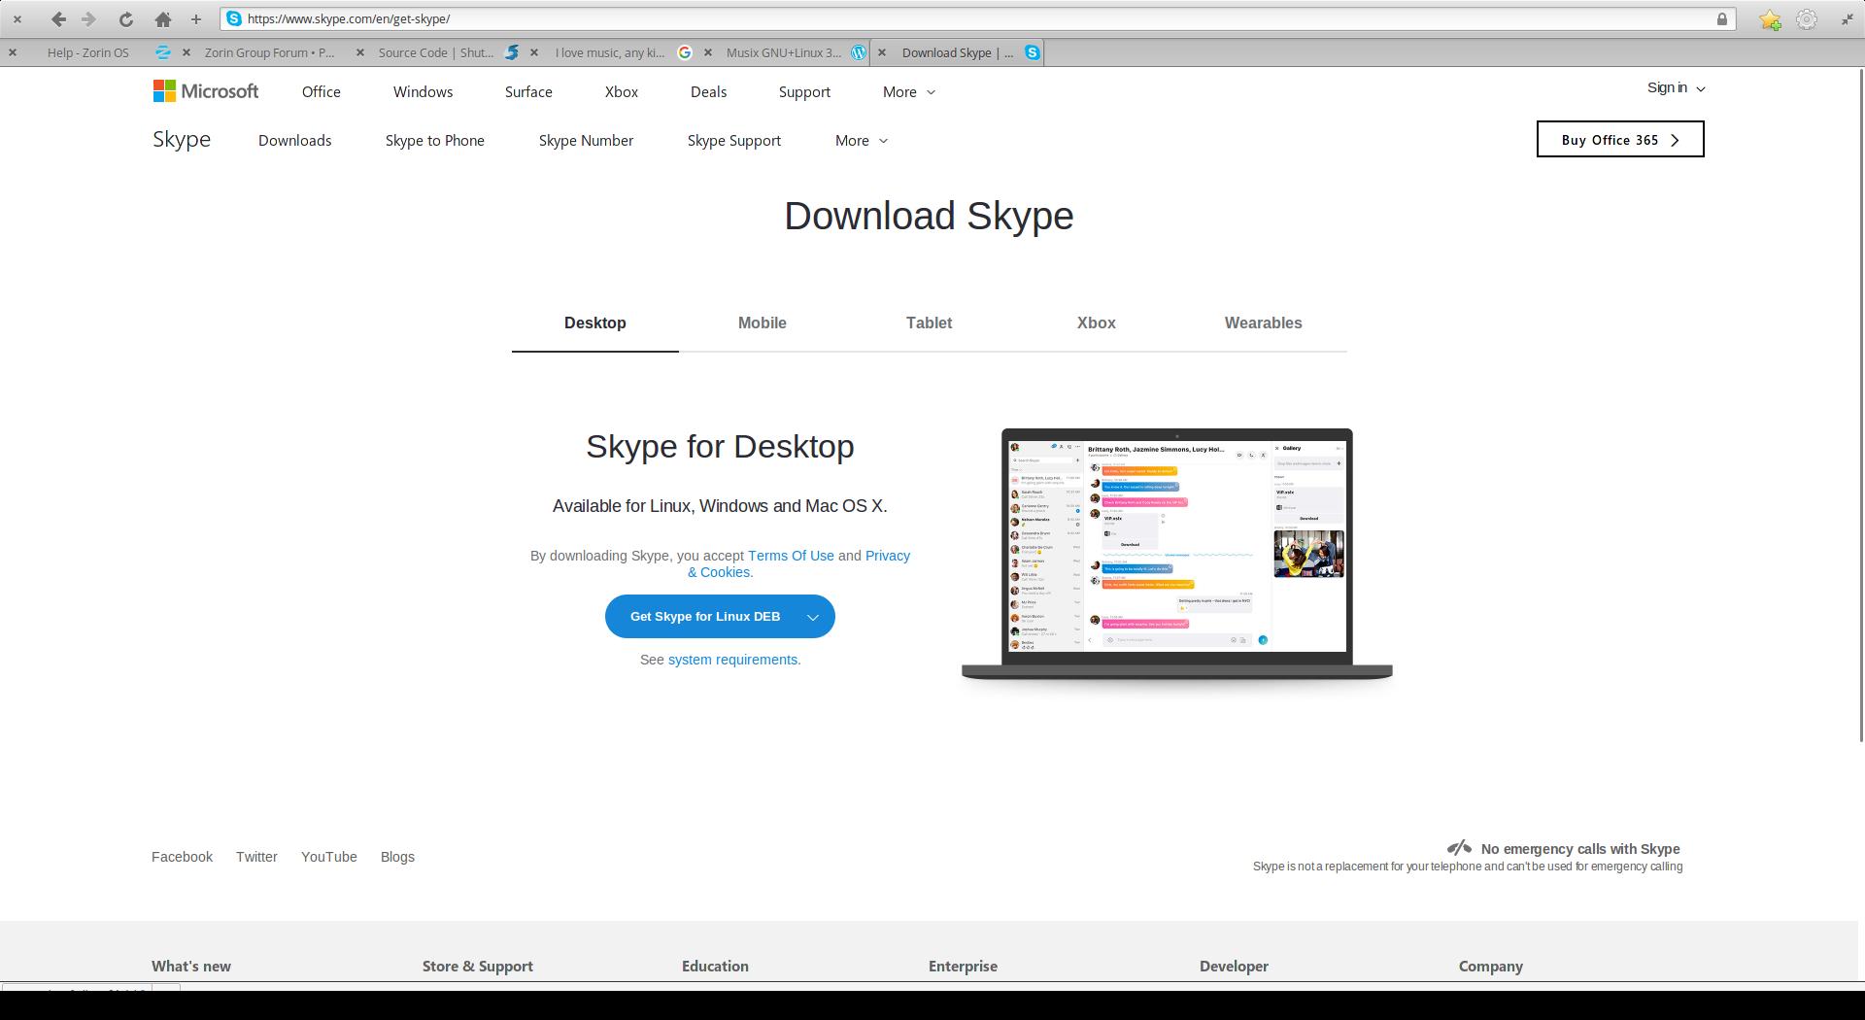The height and width of the screenshot is (1020, 1865).
Task: Reload the current page
Action: [x=125, y=19]
